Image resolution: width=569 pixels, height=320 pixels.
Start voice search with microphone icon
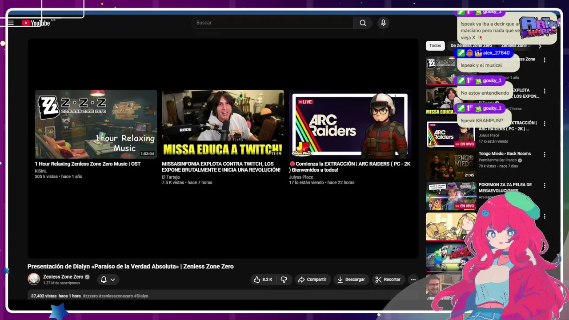pyautogui.click(x=383, y=23)
